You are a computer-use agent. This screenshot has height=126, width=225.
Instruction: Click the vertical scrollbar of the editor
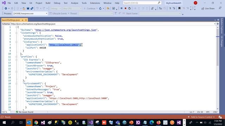coord(218,47)
